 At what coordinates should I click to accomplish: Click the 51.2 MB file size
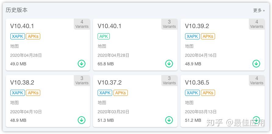[193, 120]
